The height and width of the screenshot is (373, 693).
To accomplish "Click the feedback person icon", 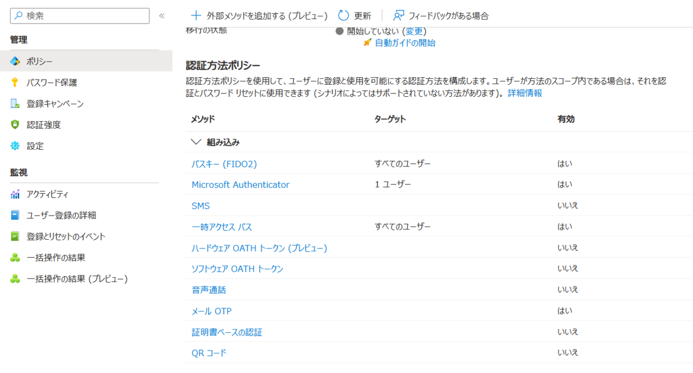I will tap(398, 16).
